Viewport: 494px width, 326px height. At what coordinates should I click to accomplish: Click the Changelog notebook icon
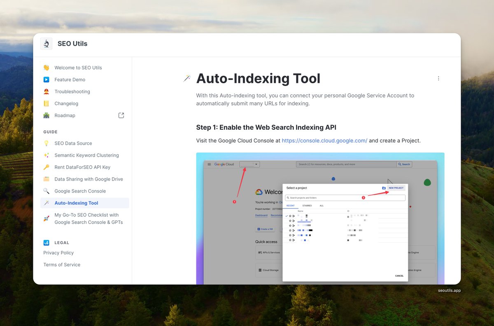click(47, 103)
